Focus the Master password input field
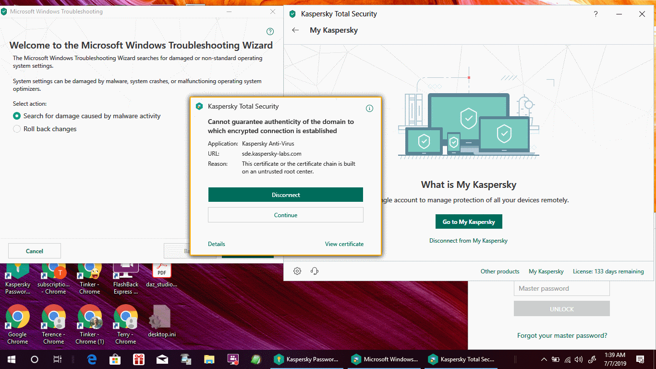The image size is (656, 369). coord(562,288)
